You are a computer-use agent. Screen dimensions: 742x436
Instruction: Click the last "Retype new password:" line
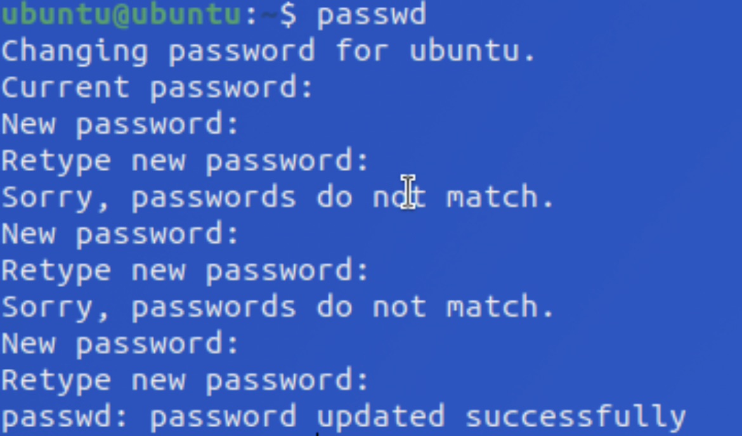pos(185,381)
